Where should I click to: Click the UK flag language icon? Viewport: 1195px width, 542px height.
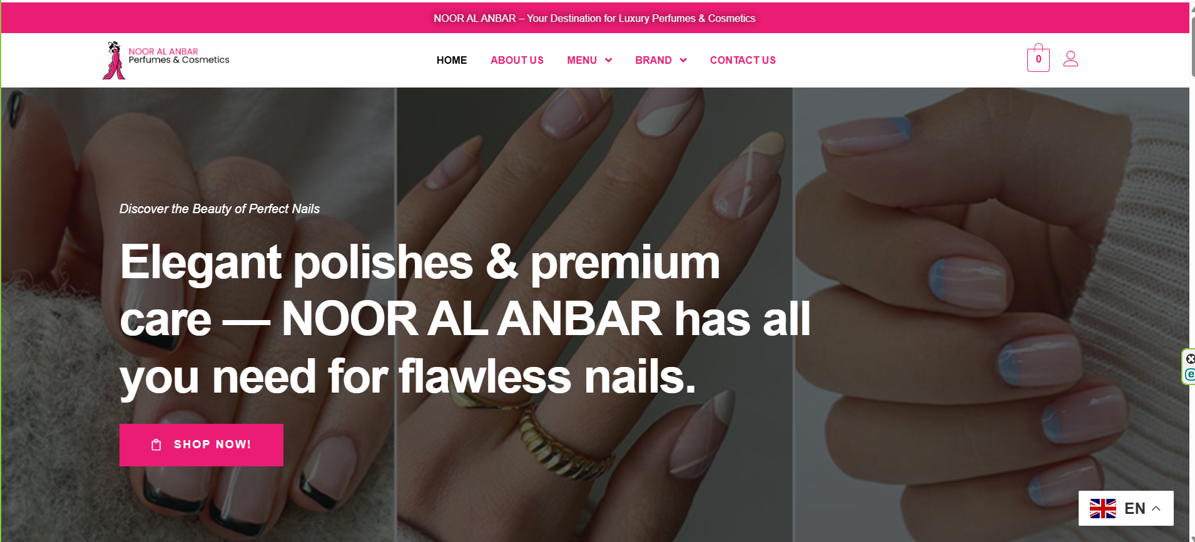pyautogui.click(x=1102, y=508)
